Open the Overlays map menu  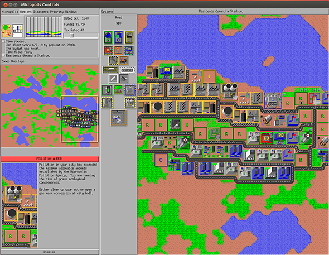point(17,61)
